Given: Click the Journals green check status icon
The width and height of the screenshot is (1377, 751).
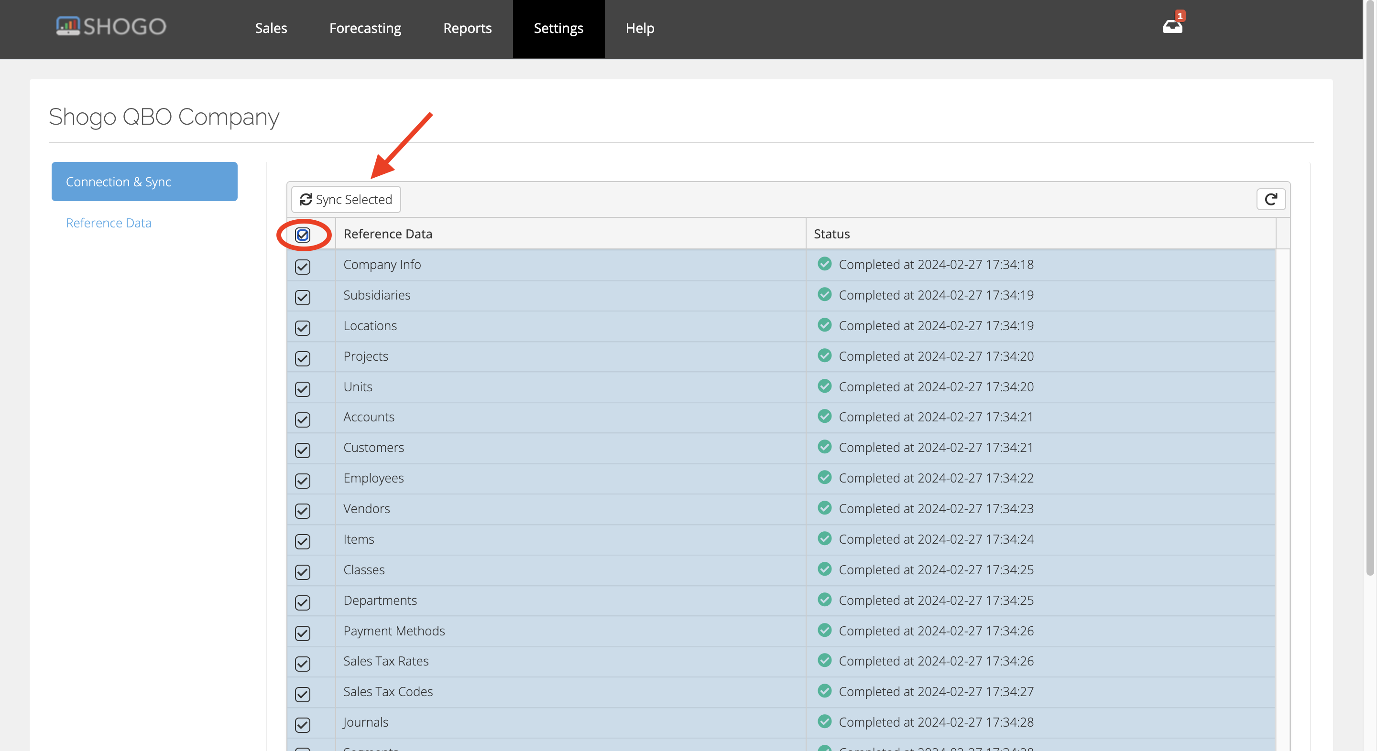Looking at the screenshot, I should [825, 720].
